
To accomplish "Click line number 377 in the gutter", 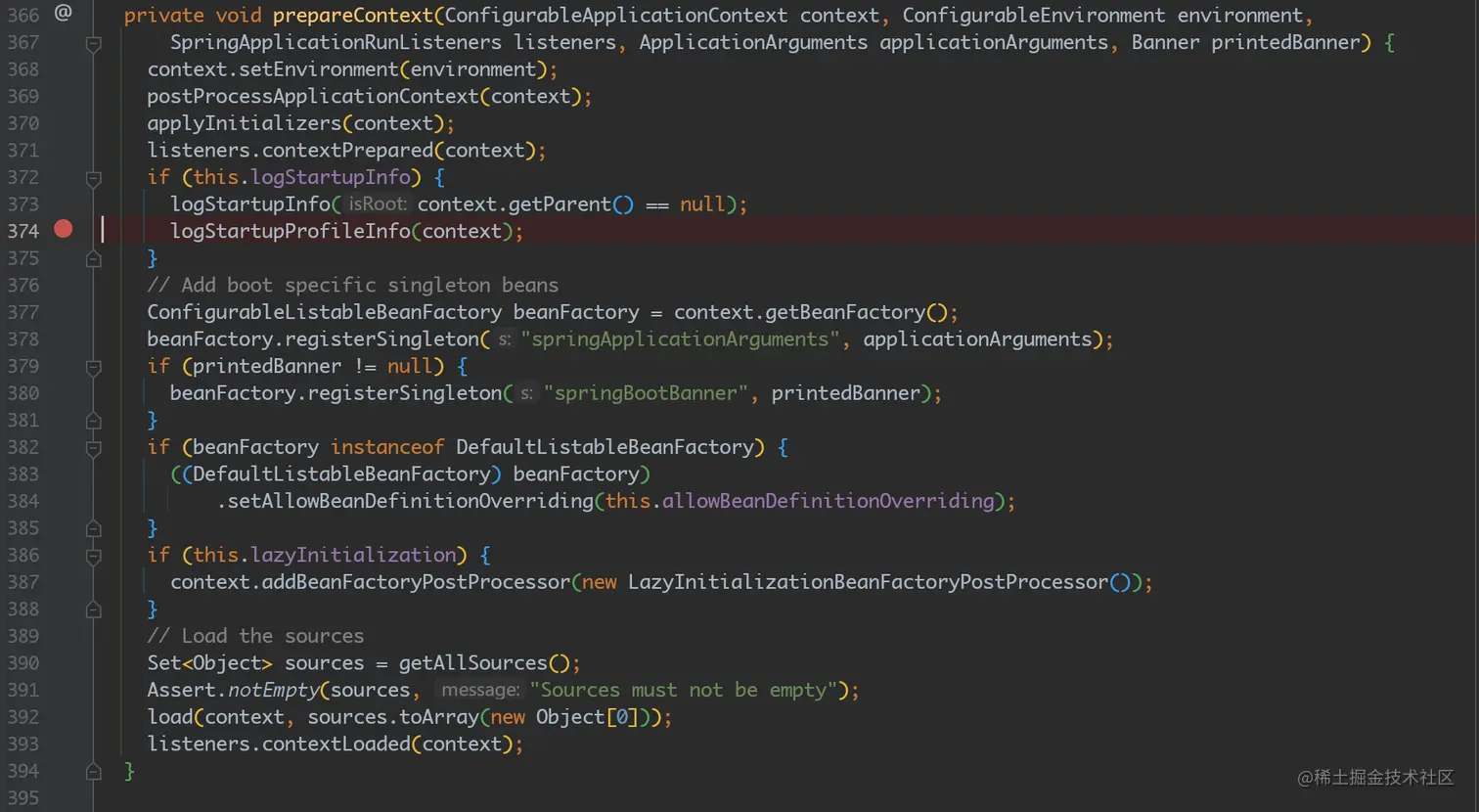I will tap(23, 312).
